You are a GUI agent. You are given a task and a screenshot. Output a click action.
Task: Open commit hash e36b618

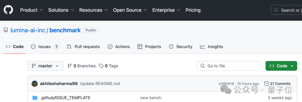click(226, 84)
